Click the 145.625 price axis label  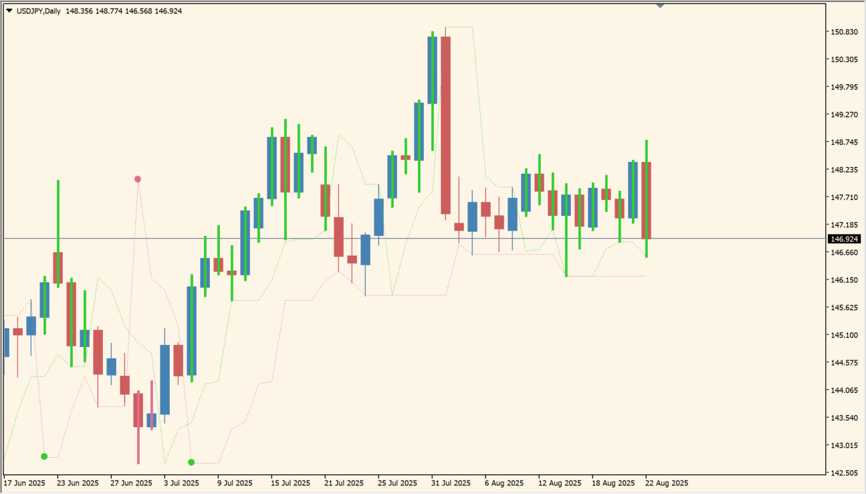(x=844, y=307)
